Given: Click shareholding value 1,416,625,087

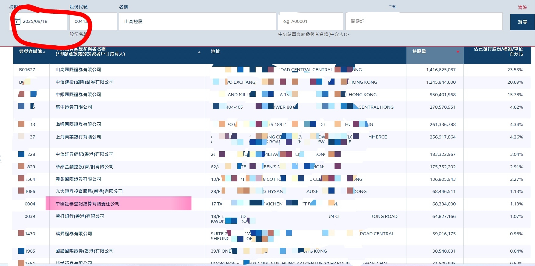Looking at the screenshot, I should (x=441, y=70).
